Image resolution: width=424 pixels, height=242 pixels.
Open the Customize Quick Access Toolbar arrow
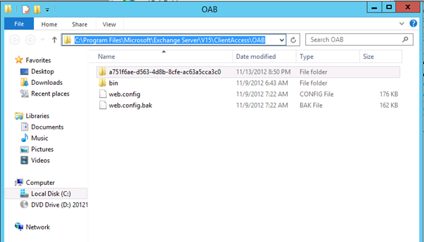[x=47, y=10]
